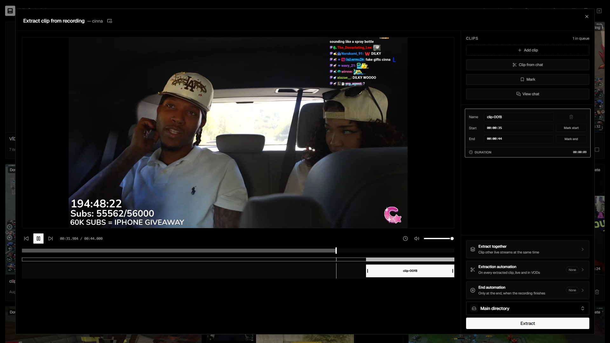Edit the clip Start time field
Screen dimensions: 610x343
(518, 128)
